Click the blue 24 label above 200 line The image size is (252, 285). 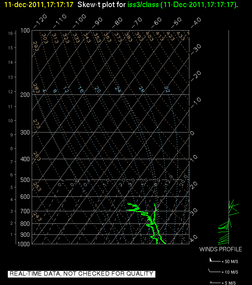pyautogui.click(x=118, y=89)
